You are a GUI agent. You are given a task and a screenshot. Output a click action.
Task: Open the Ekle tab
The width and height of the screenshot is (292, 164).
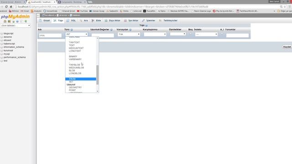point(96,20)
